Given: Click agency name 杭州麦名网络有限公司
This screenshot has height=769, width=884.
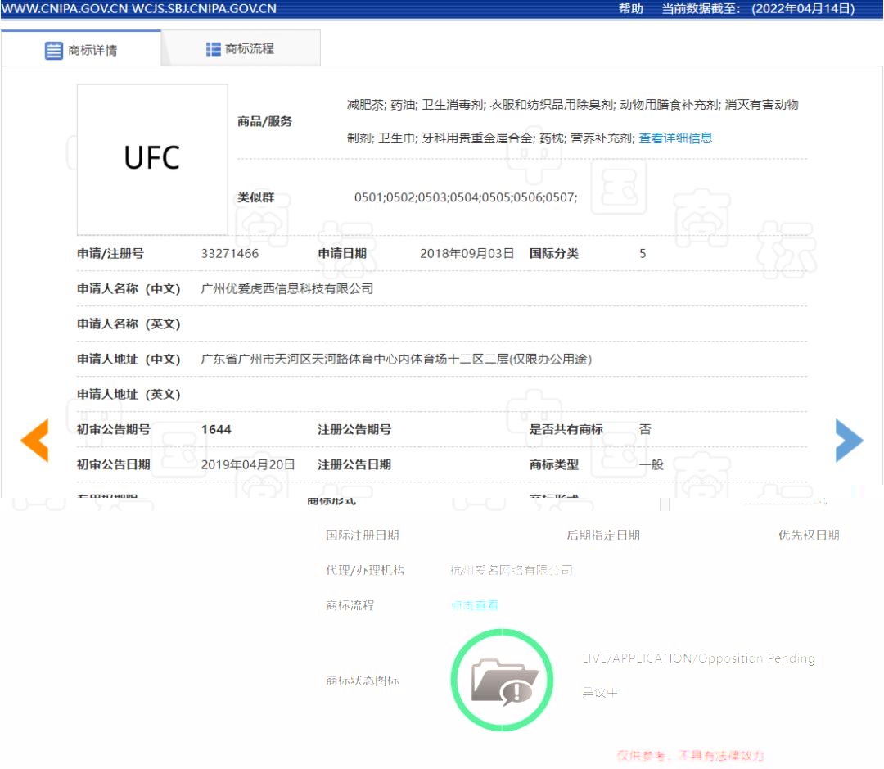Looking at the screenshot, I should point(512,570).
